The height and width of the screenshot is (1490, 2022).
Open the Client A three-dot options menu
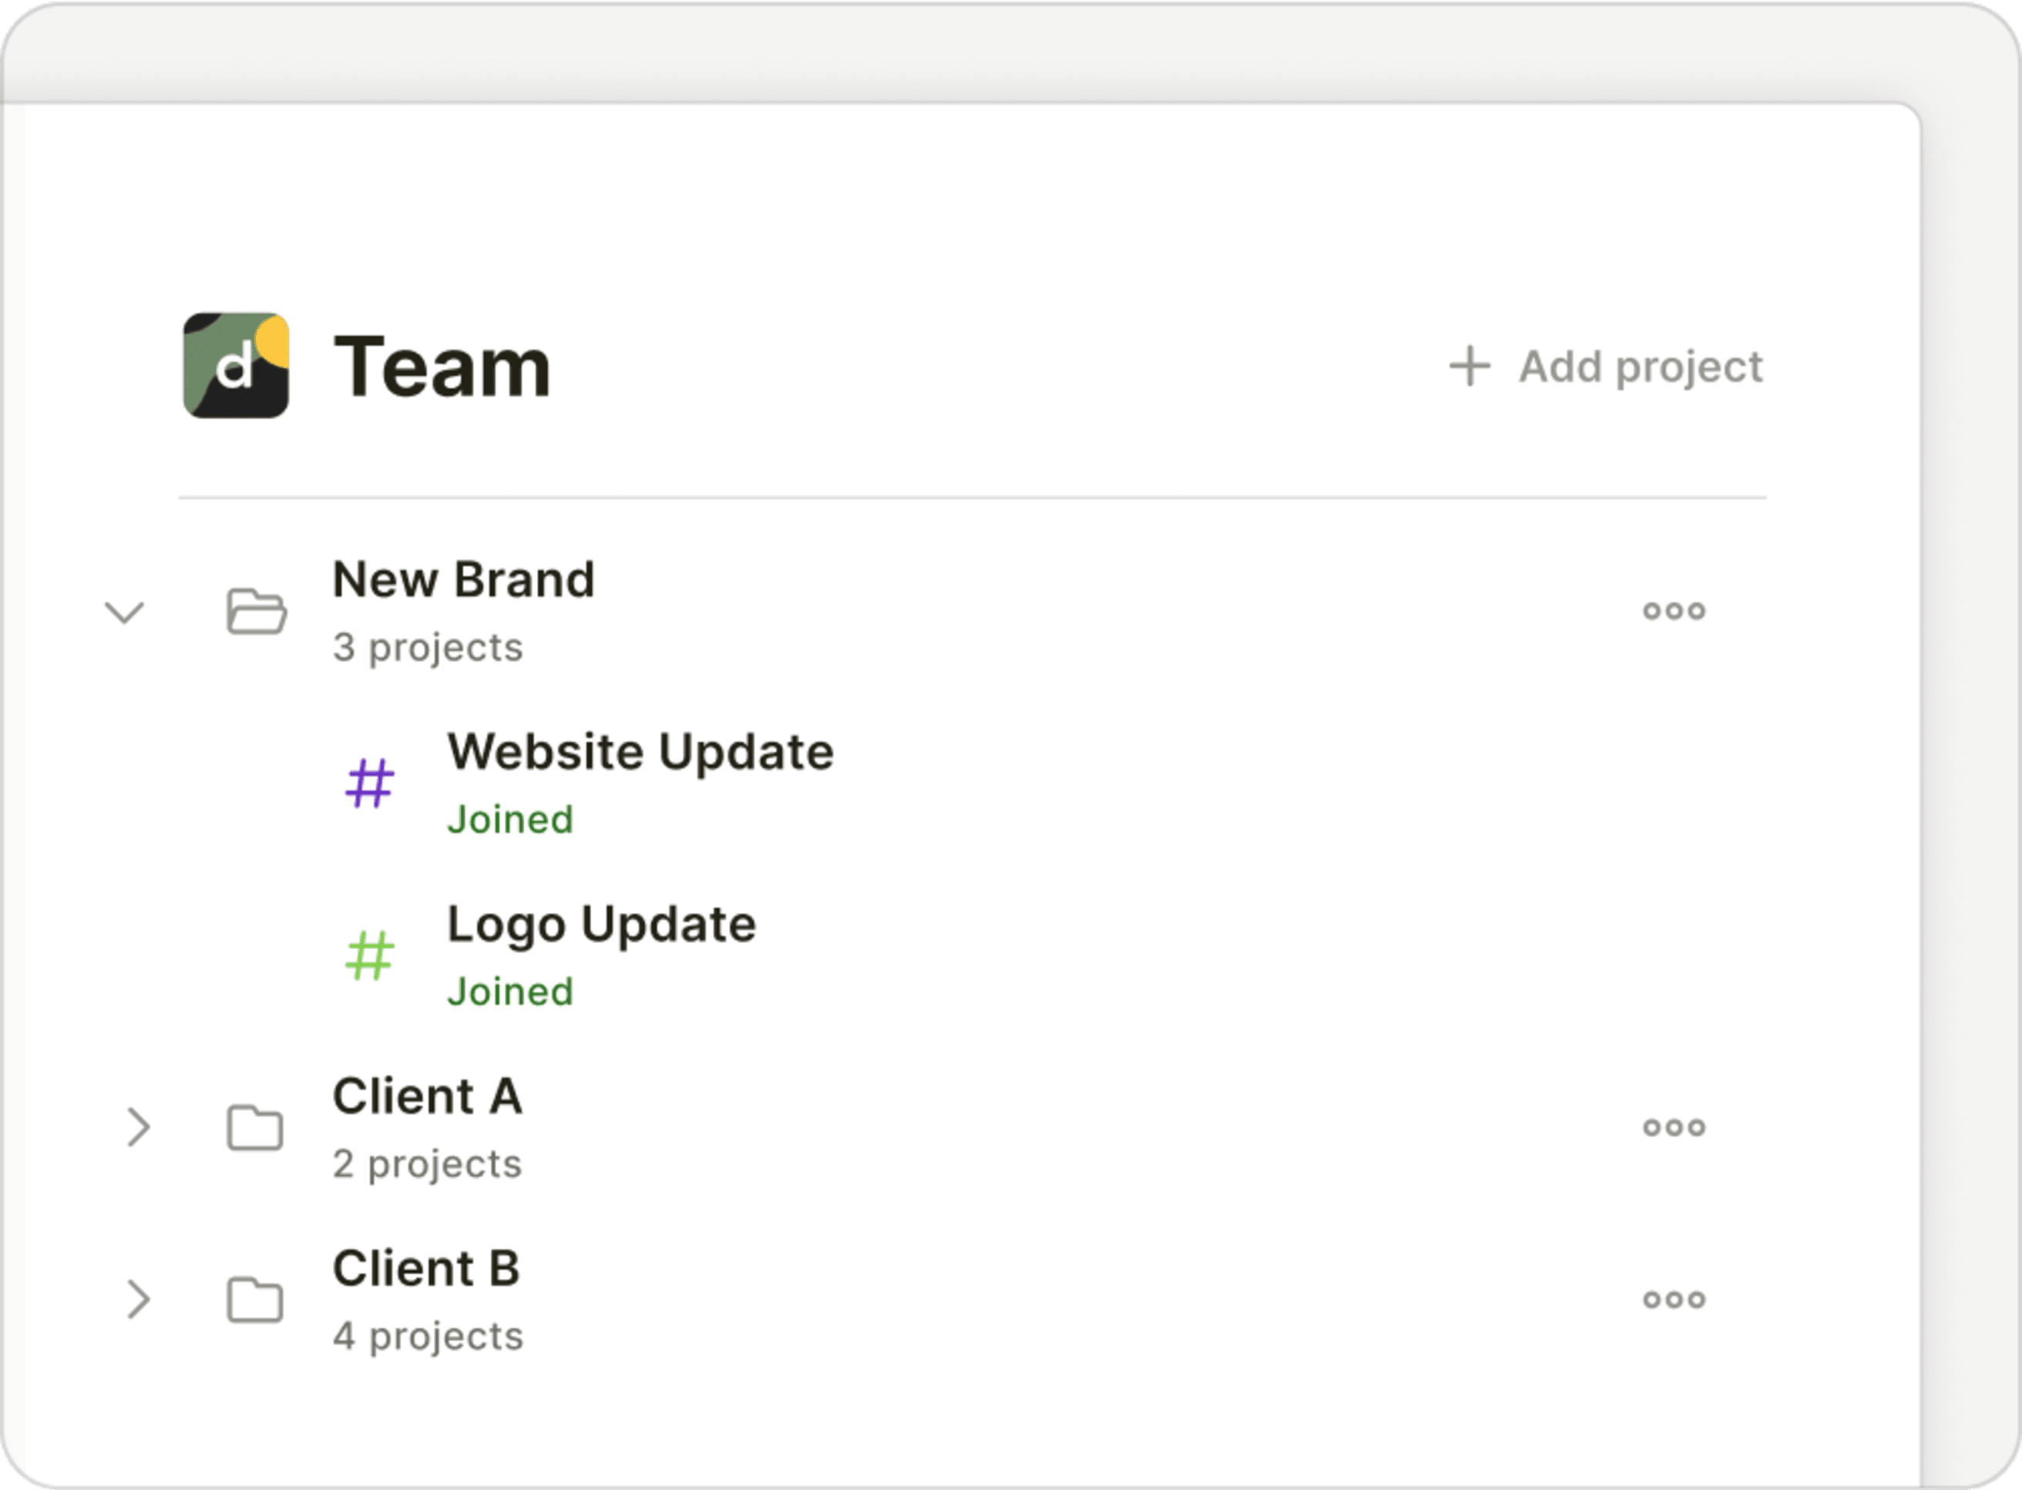pyautogui.click(x=1674, y=1127)
